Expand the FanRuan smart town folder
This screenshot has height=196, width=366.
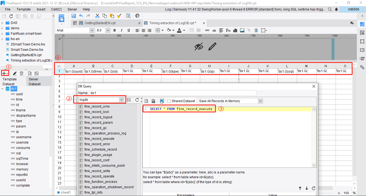click(x=2, y=34)
